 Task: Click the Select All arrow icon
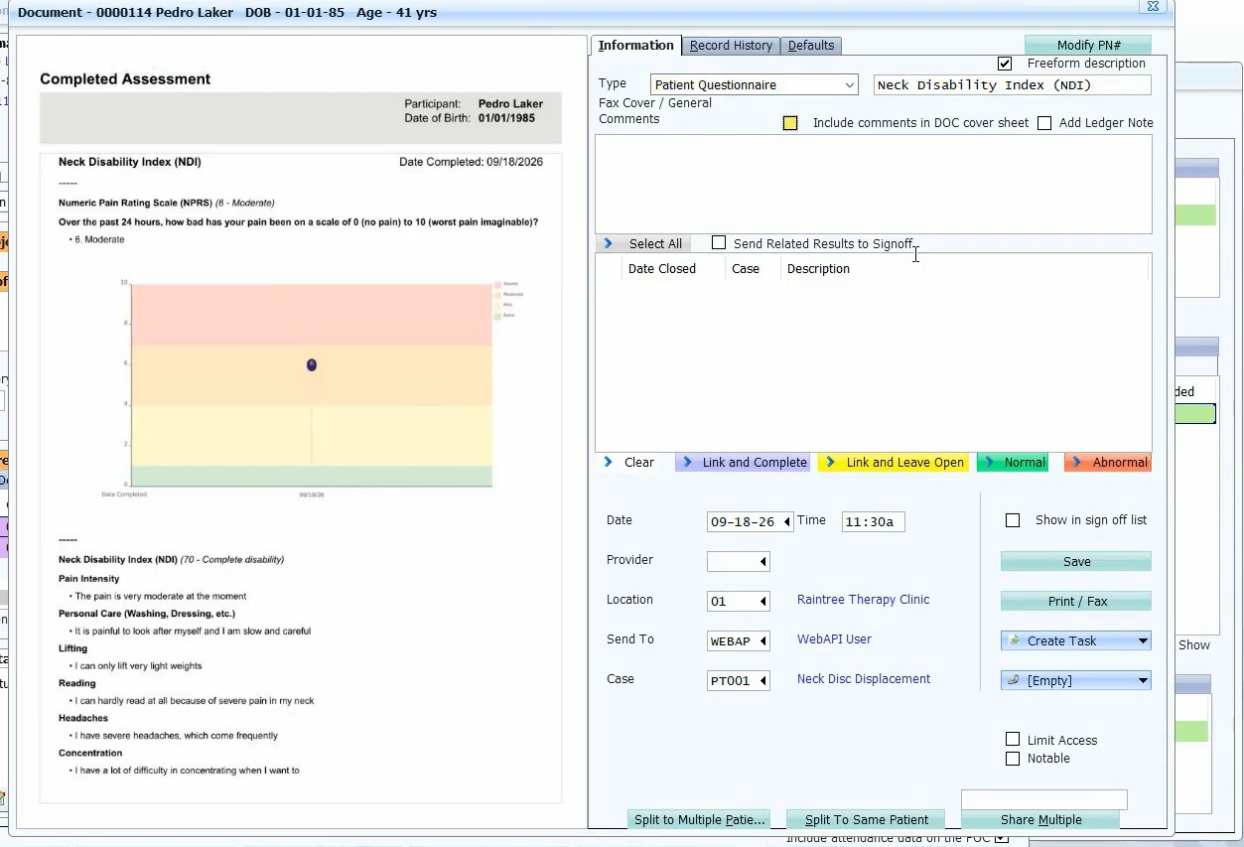point(610,243)
